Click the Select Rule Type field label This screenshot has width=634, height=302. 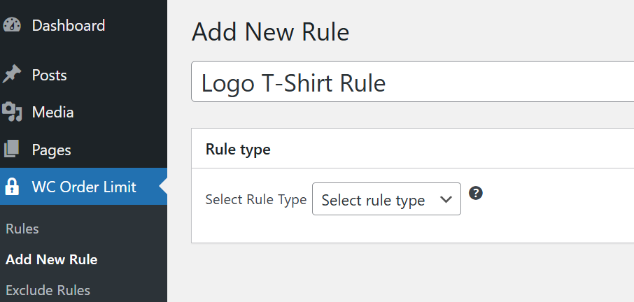(255, 200)
